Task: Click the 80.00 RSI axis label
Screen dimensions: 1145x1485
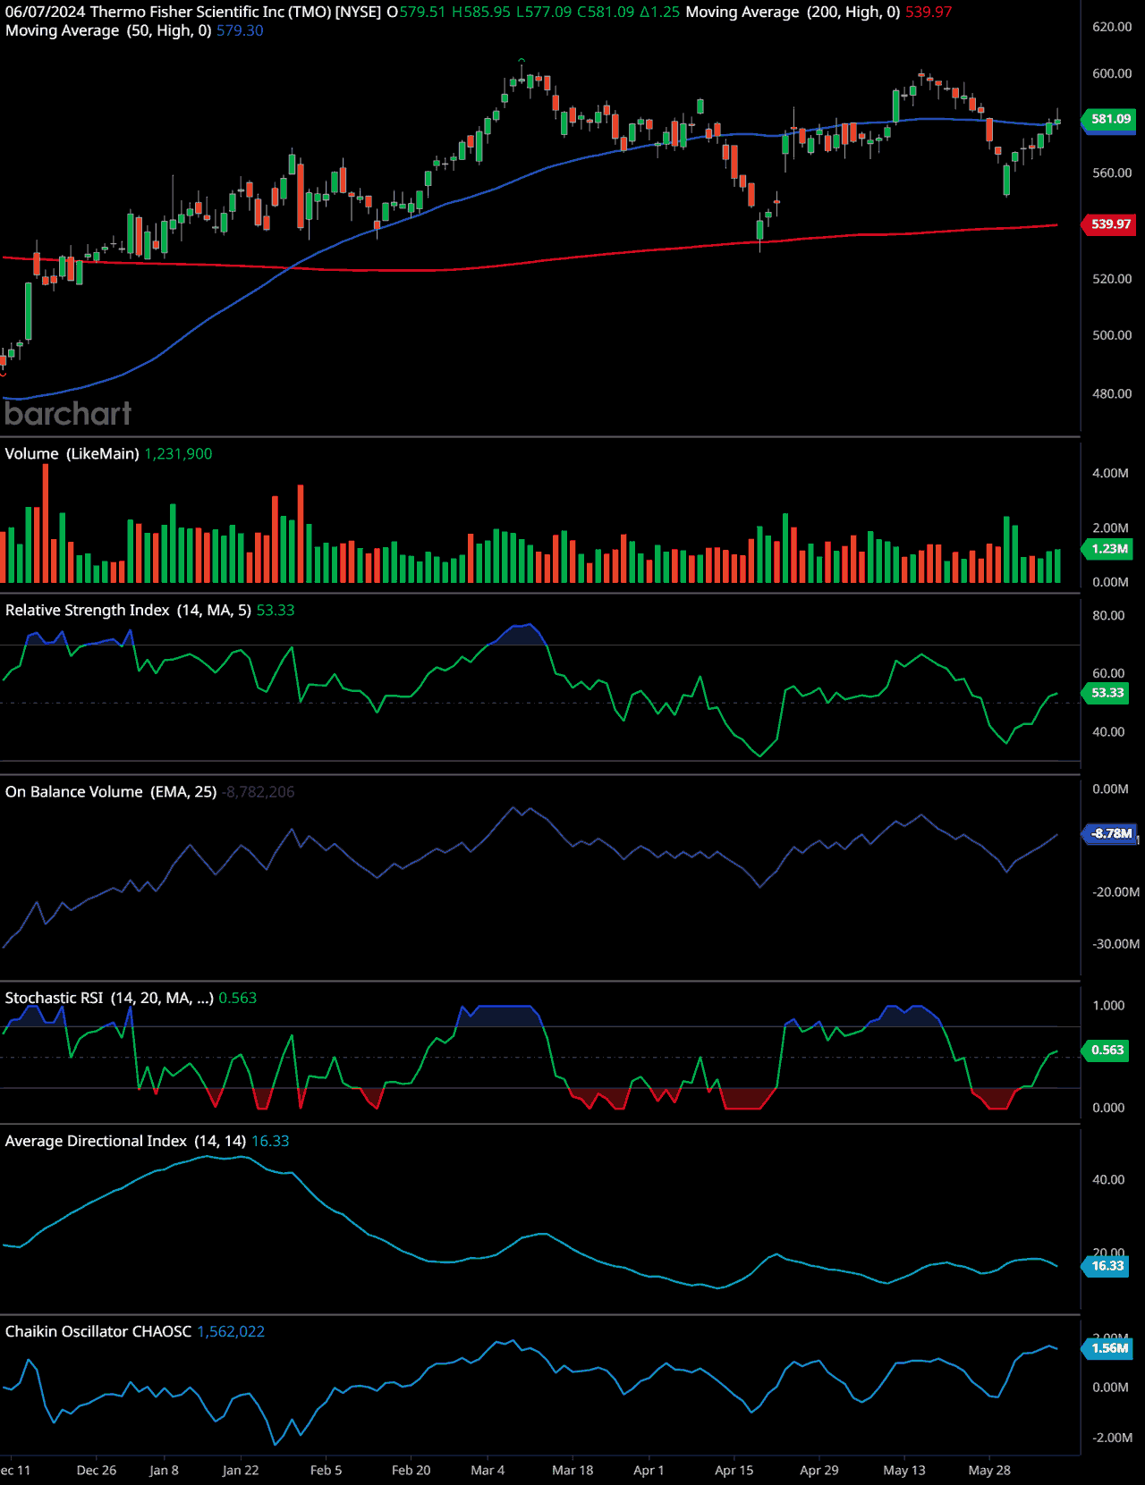Action: click(x=1108, y=615)
